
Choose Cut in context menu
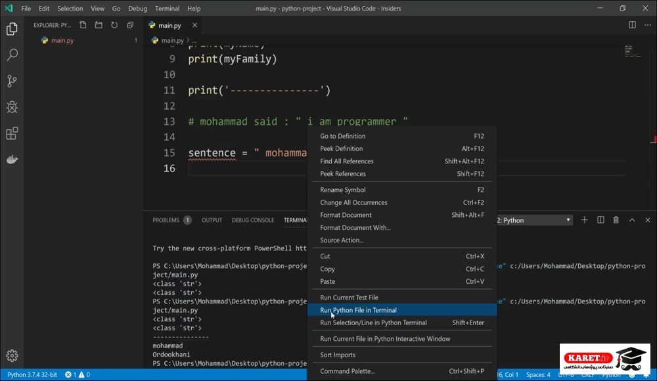click(x=402, y=256)
